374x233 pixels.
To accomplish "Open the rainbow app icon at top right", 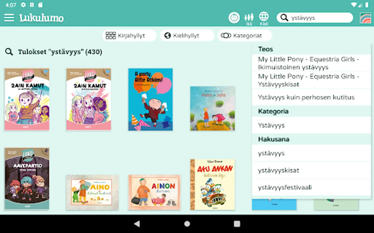I will pyautogui.click(x=365, y=18).
